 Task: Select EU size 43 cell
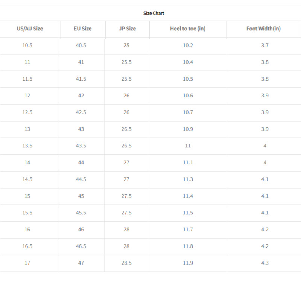click(81, 129)
